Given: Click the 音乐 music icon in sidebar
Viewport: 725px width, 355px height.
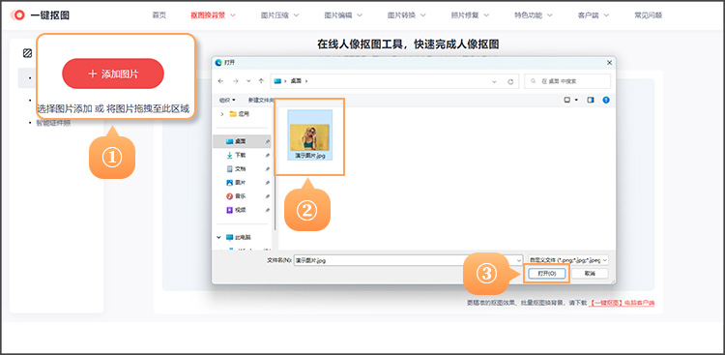Looking at the screenshot, I should [229, 196].
